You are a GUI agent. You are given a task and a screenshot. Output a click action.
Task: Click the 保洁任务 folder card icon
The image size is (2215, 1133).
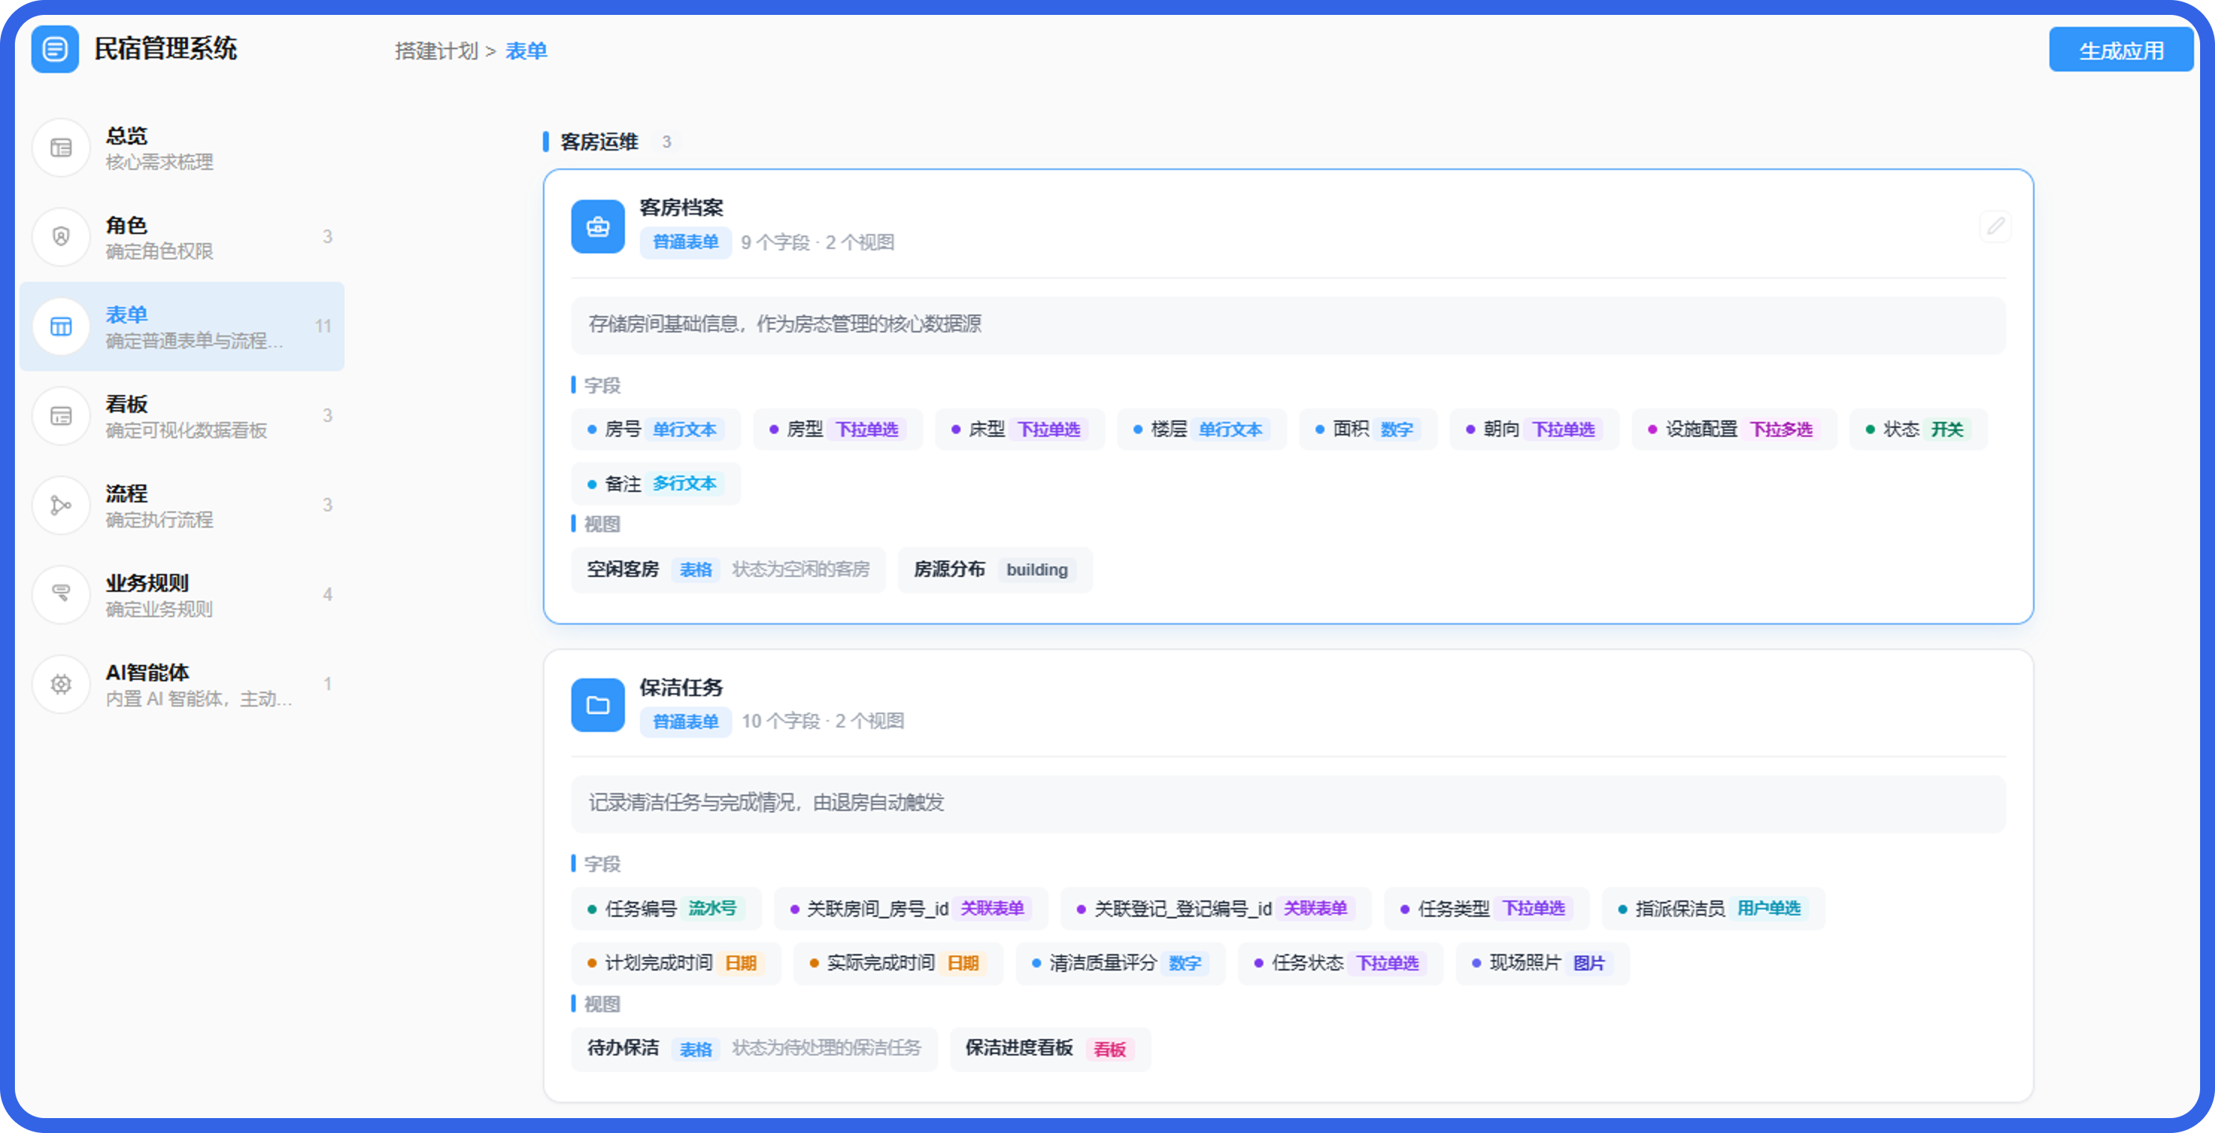597,706
